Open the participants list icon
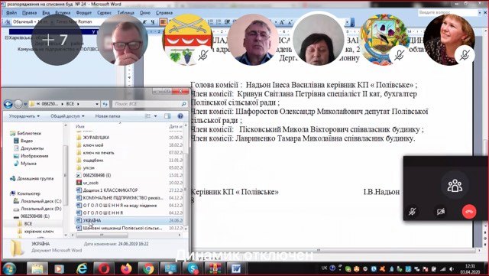Viewport: 489px width, 276px height. tap(455, 186)
